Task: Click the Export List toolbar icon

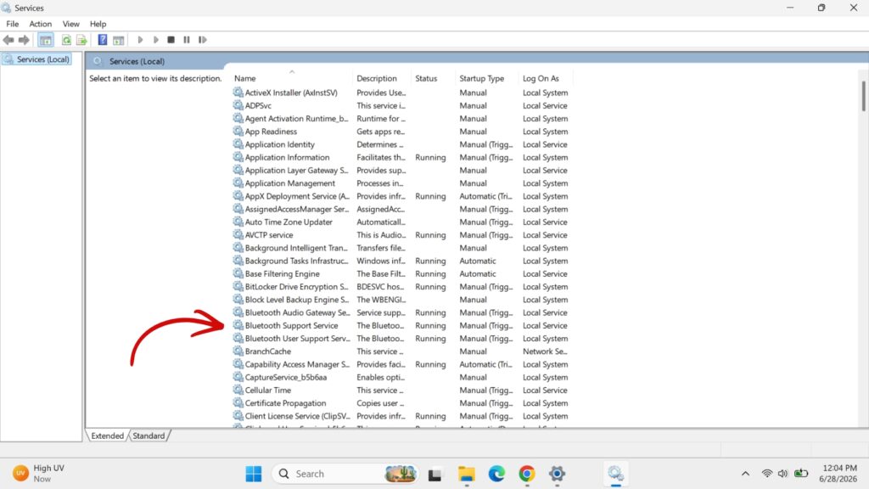Action: point(81,40)
